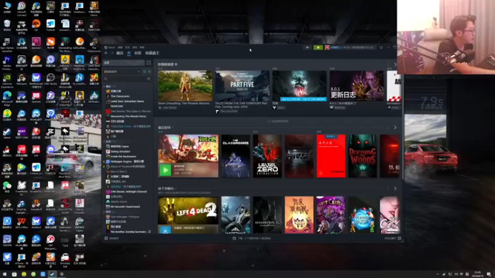Image resolution: width=495 pixels, height=278 pixels.
Task: Open Level Zero Extraction game cover
Action: click(267, 156)
